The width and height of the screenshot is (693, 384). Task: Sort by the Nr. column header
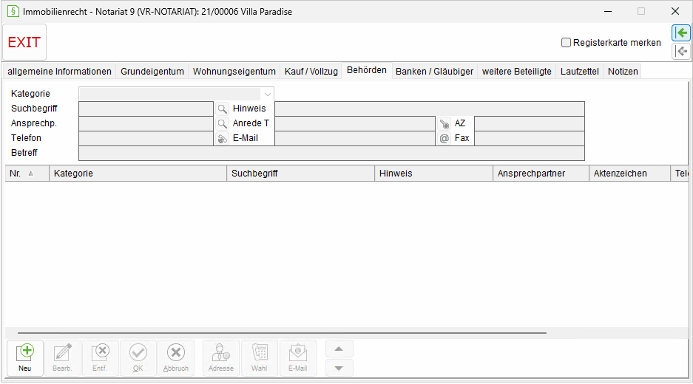[x=27, y=174]
